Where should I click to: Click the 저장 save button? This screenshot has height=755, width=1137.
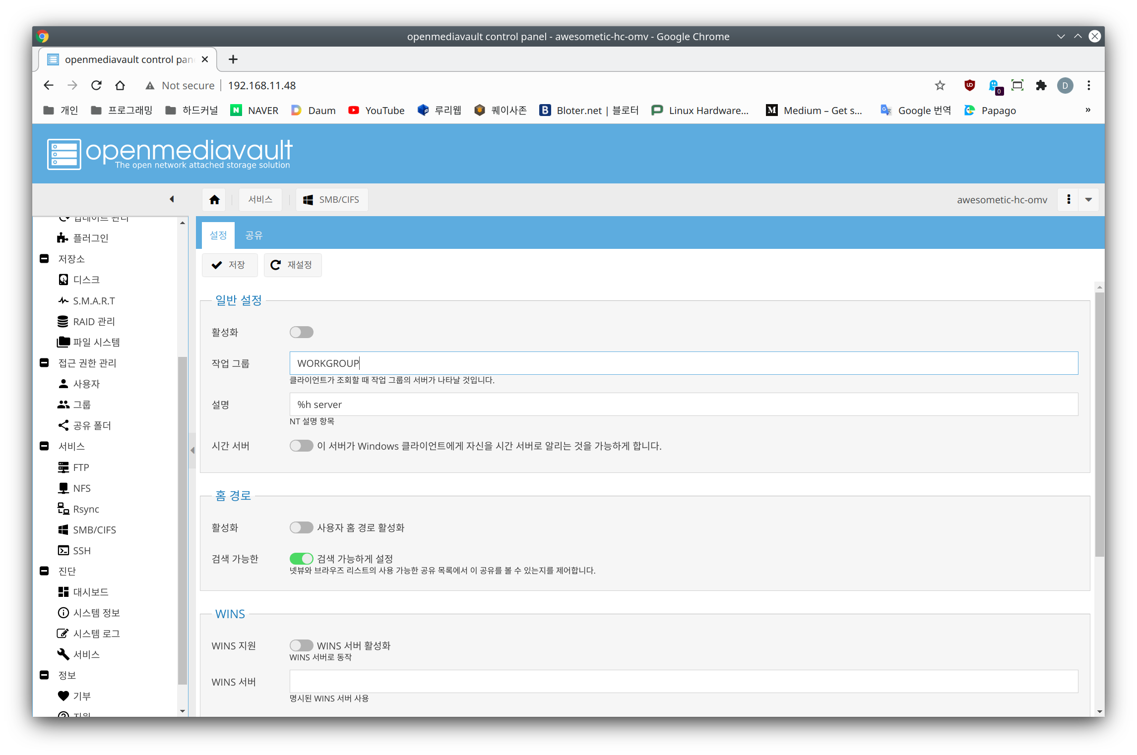[x=229, y=265]
